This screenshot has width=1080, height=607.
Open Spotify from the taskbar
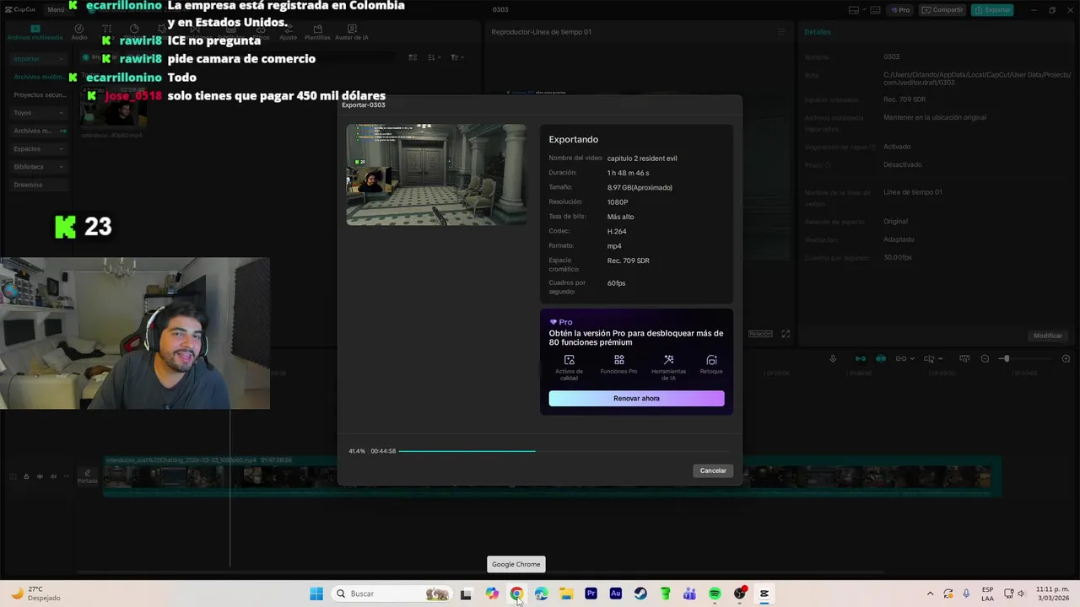pyautogui.click(x=715, y=594)
